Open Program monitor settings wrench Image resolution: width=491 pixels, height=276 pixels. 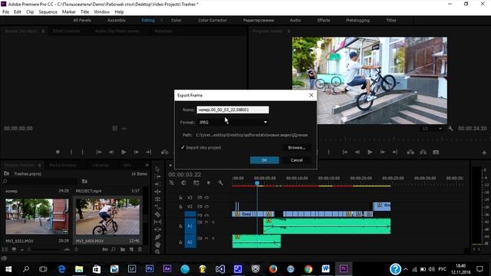[x=450, y=129]
